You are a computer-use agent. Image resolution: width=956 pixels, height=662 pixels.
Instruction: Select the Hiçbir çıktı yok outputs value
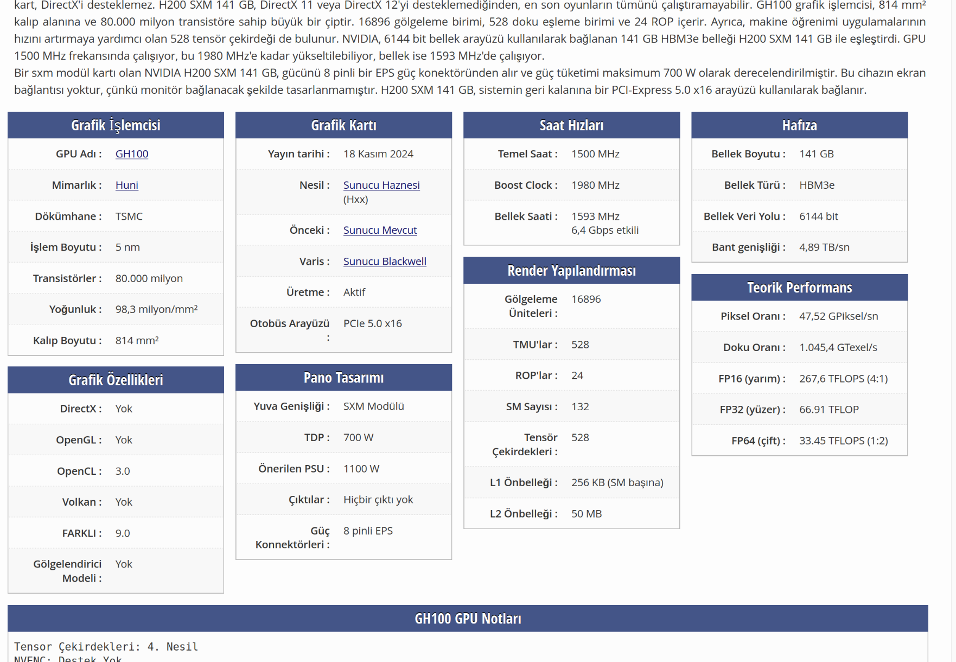(378, 500)
